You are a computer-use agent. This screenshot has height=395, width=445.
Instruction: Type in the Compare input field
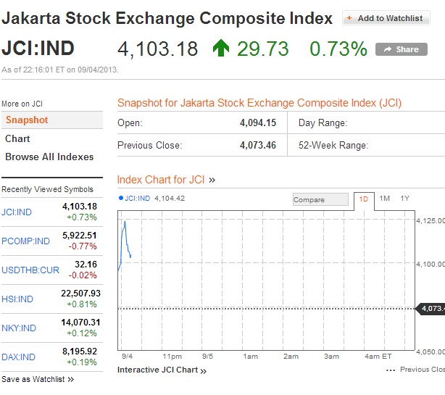pos(320,199)
